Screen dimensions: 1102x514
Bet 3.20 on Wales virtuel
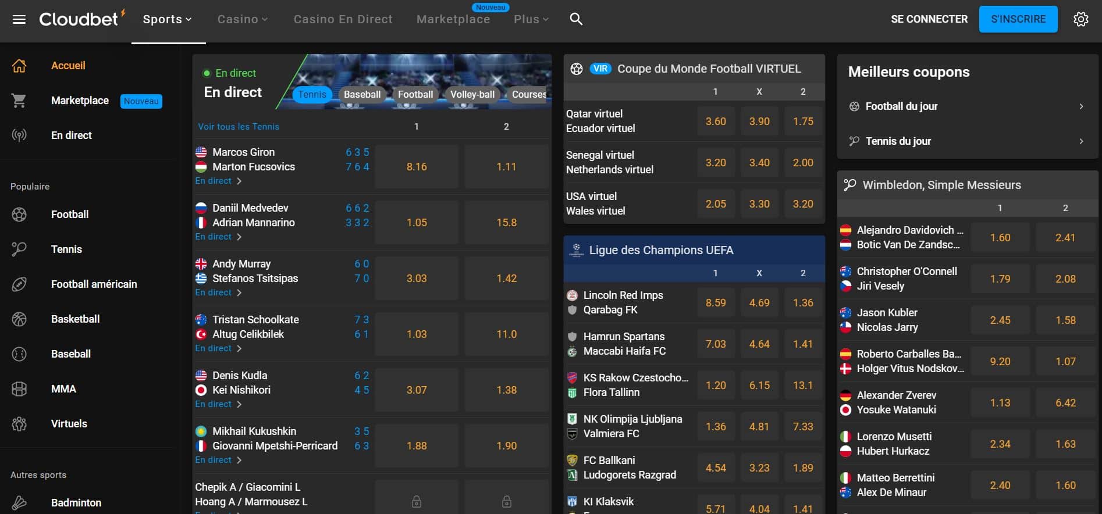coord(803,204)
